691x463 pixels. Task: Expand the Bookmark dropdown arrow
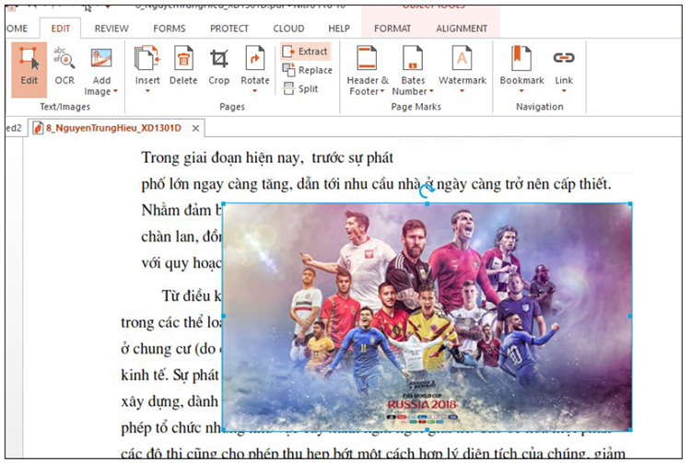coord(521,91)
